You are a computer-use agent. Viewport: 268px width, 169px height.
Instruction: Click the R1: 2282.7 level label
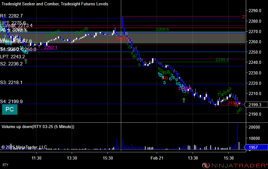pyautogui.click(x=11, y=16)
